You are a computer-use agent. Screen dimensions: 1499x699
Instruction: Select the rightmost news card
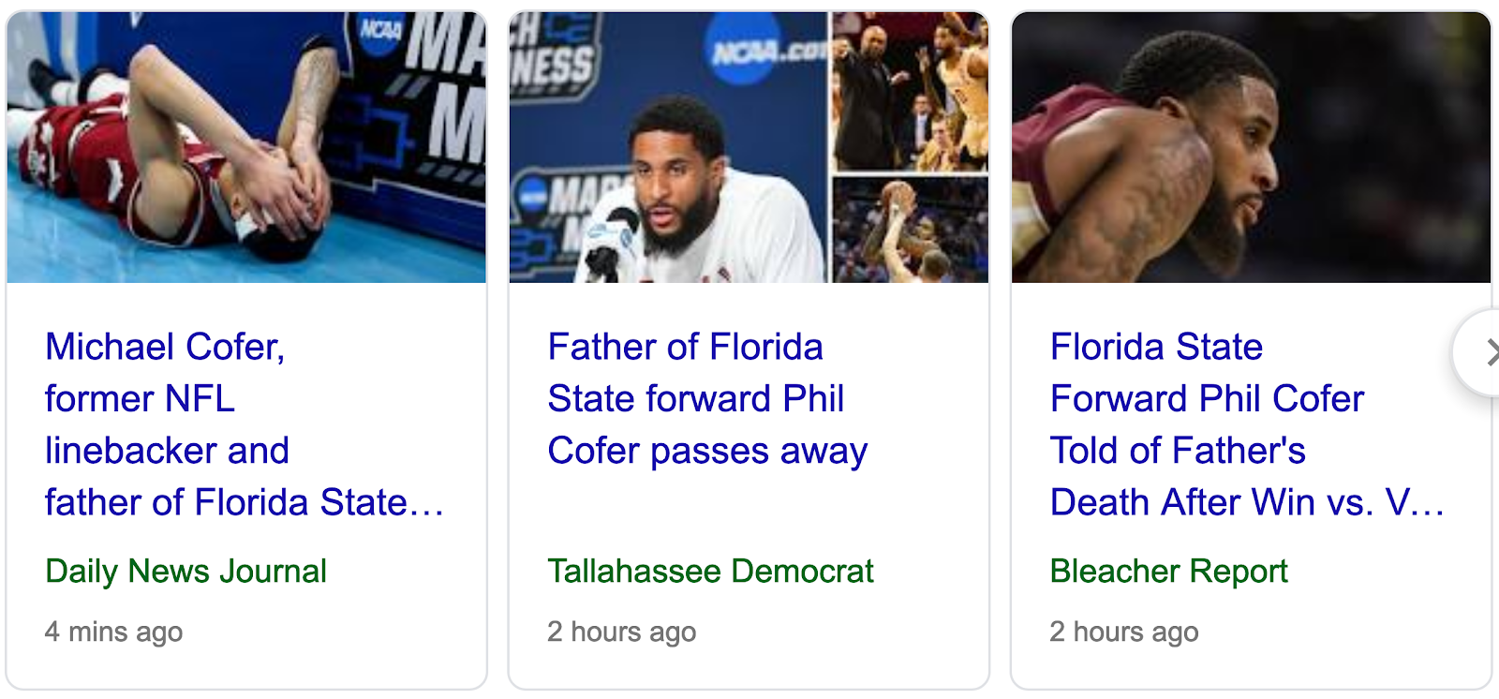[x=1250, y=347]
